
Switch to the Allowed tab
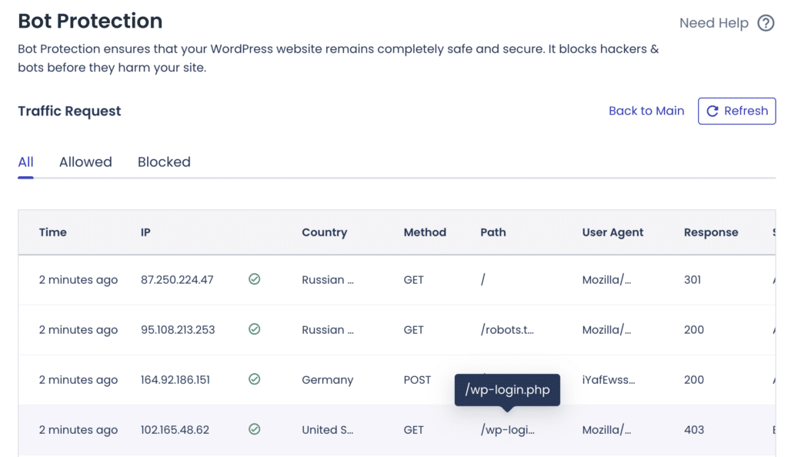click(x=85, y=162)
